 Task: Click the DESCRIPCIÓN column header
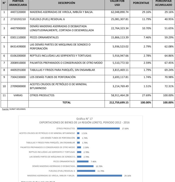[x=67, y=3]
